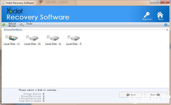Check the Local Disk D: checkbox
The height and width of the screenshot is (105, 171).
click(28, 37)
